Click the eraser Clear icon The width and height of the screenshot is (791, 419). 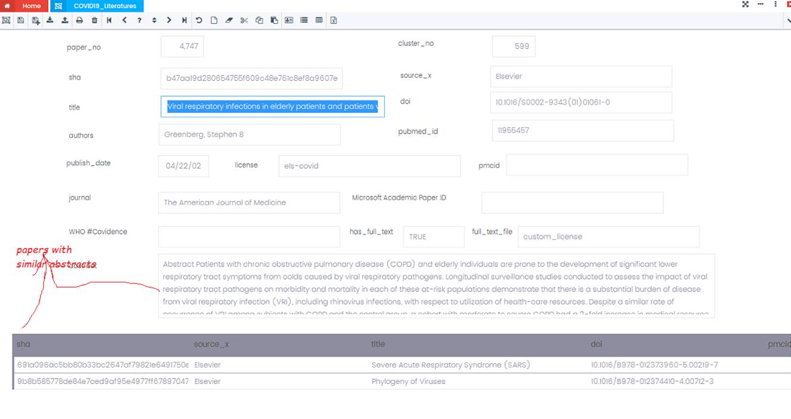[x=229, y=20]
